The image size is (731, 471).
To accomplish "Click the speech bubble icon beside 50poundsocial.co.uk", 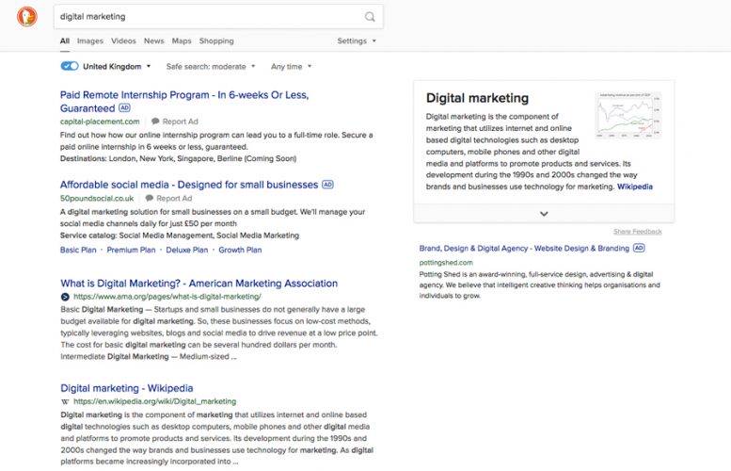I will click(x=150, y=198).
